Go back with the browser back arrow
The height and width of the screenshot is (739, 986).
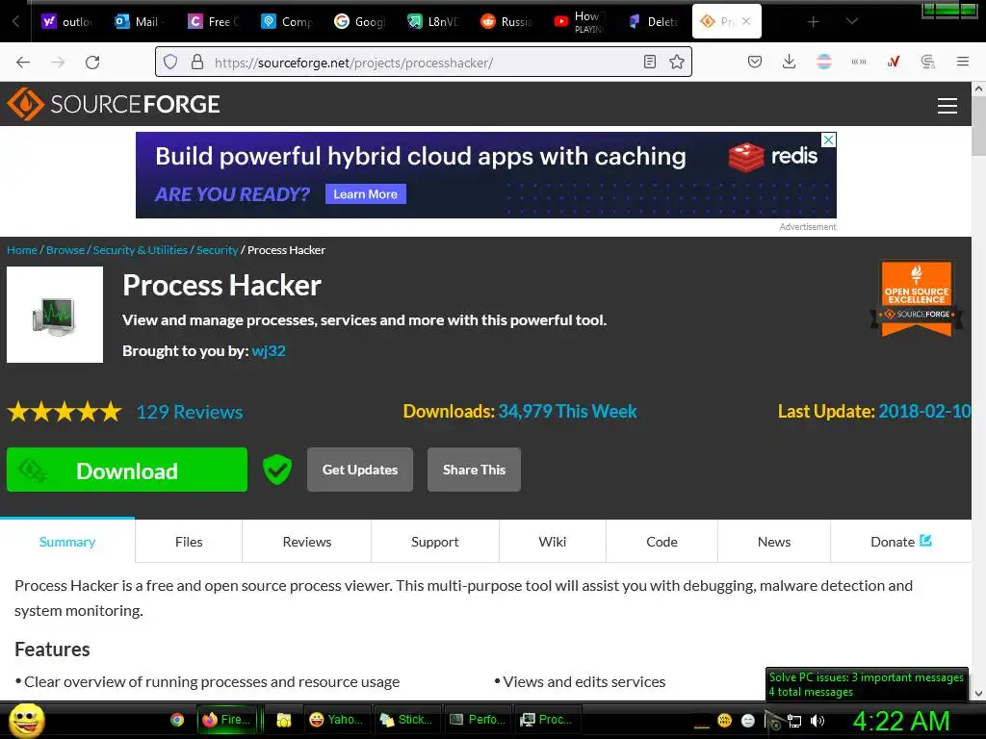click(23, 63)
